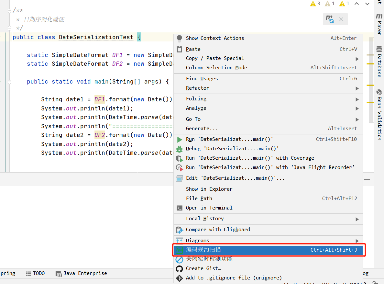
Task: Click the green 编码规约扫描 scan icon
Action: 179,250
